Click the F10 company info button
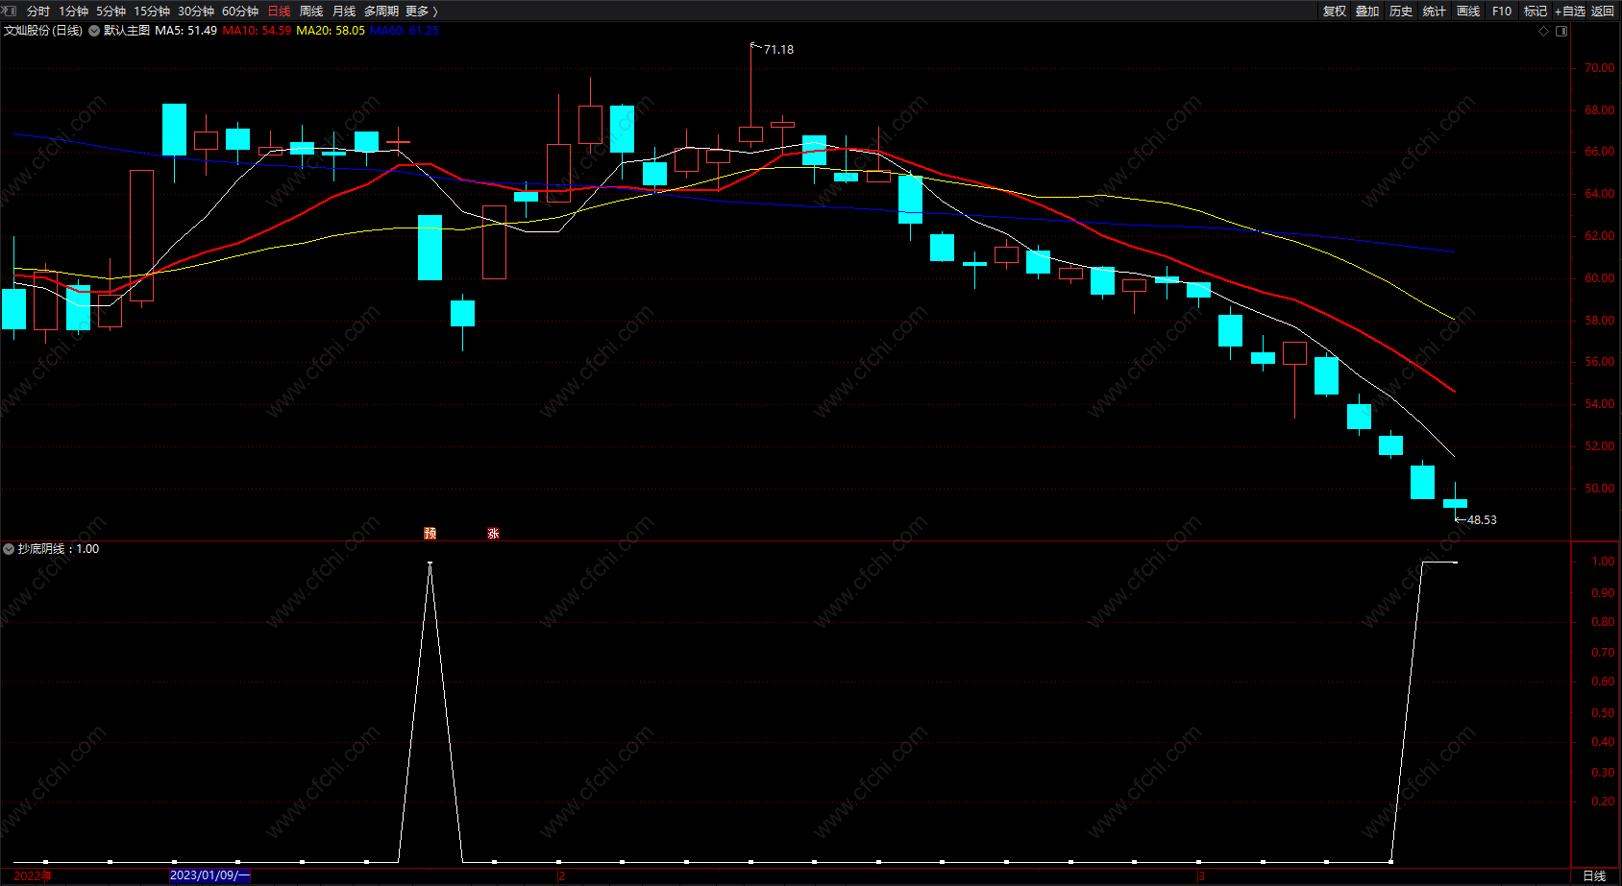This screenshot has height=886, width=1622. click(x=1502, y=12)
